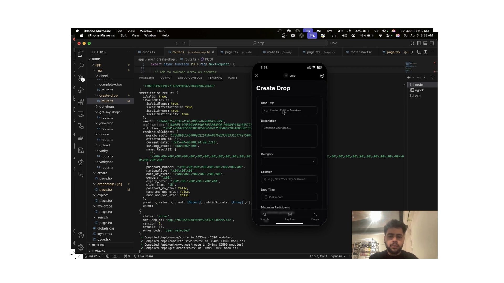Open globals.css in the Explorer tree
Viewport: 504px width, 283px height.
[106, 228]
